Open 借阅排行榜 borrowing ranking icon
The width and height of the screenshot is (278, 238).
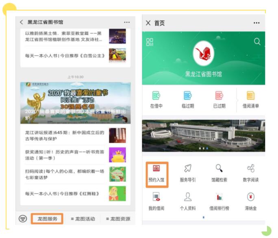tap(219, 201)
